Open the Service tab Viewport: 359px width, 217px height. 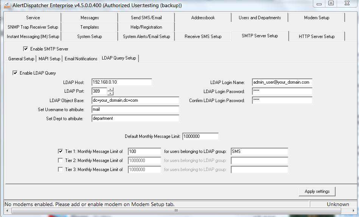click(x=33, y=18)
